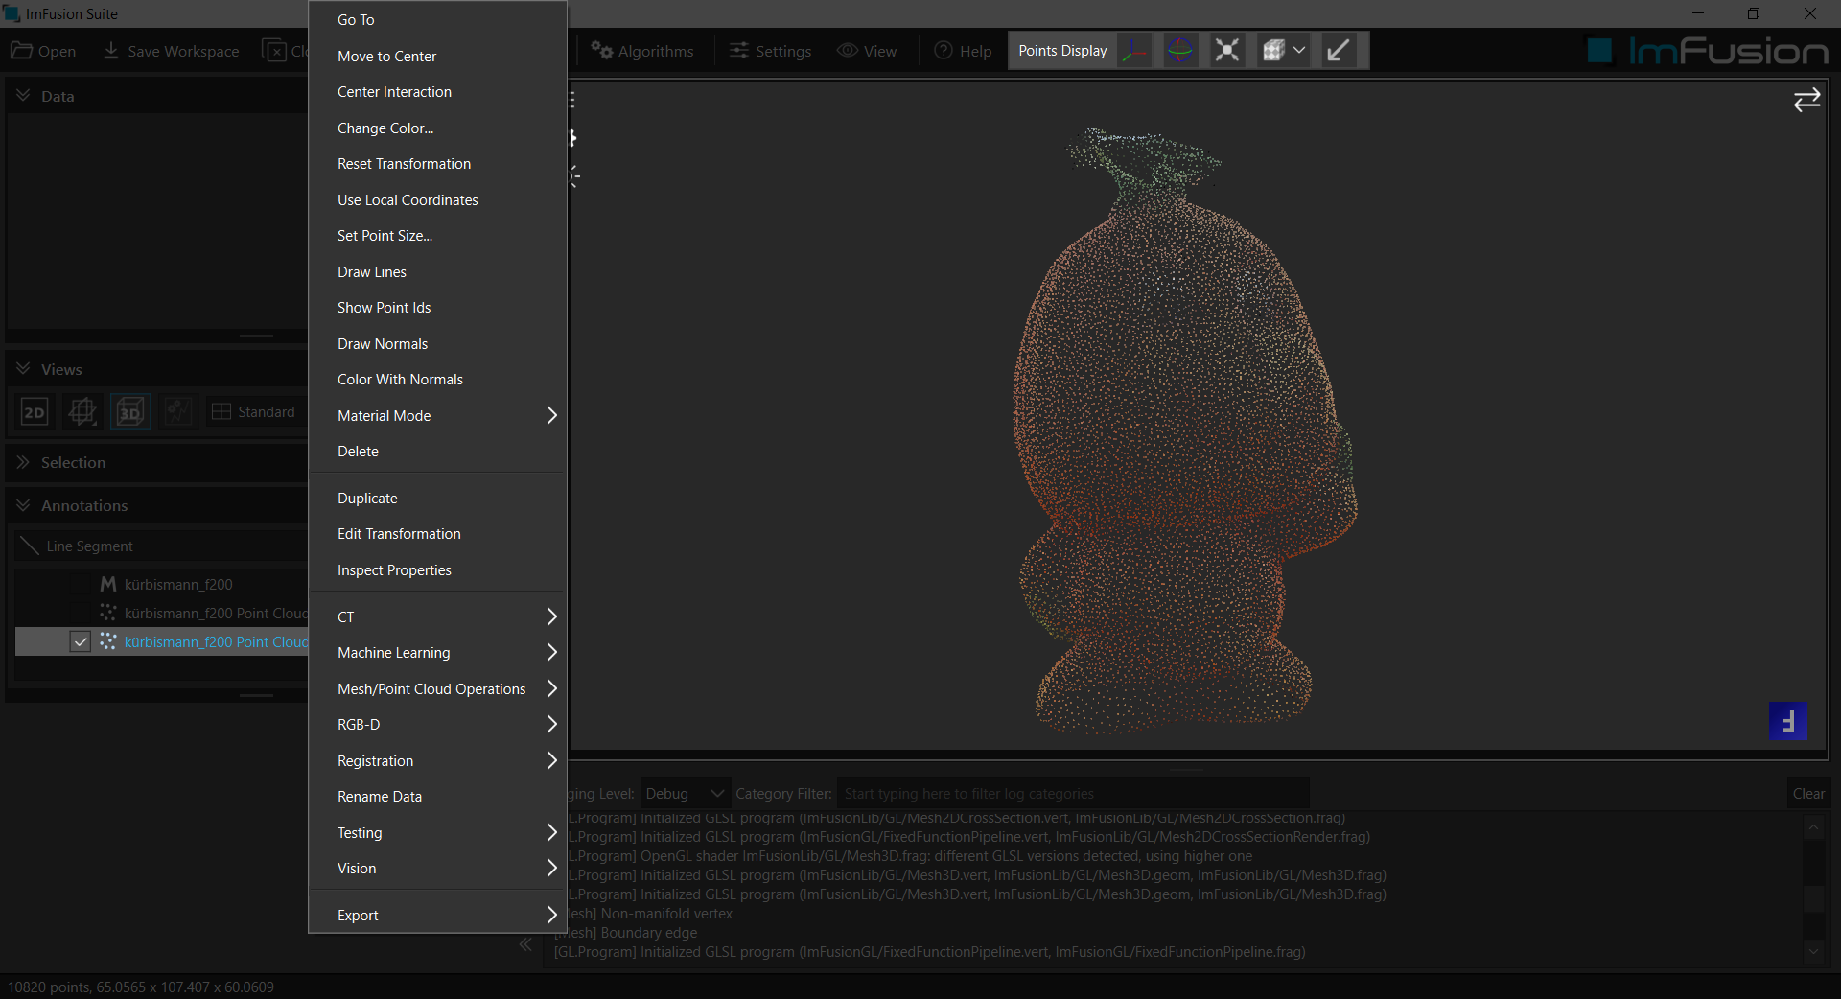Viewport: 1841px width, 999px height.
Task: Click the point cloud icon of the highlighted row
Action: pos(108,641)
